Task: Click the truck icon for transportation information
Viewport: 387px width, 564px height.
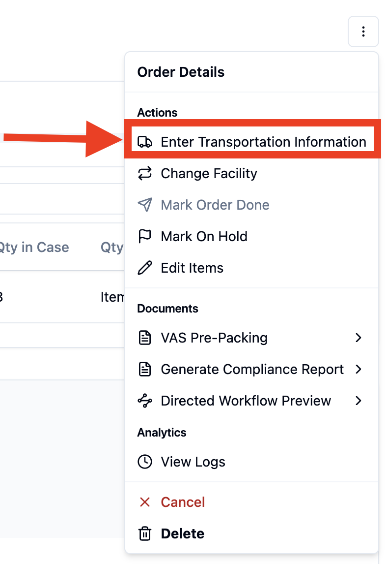Action: [145, 142]
